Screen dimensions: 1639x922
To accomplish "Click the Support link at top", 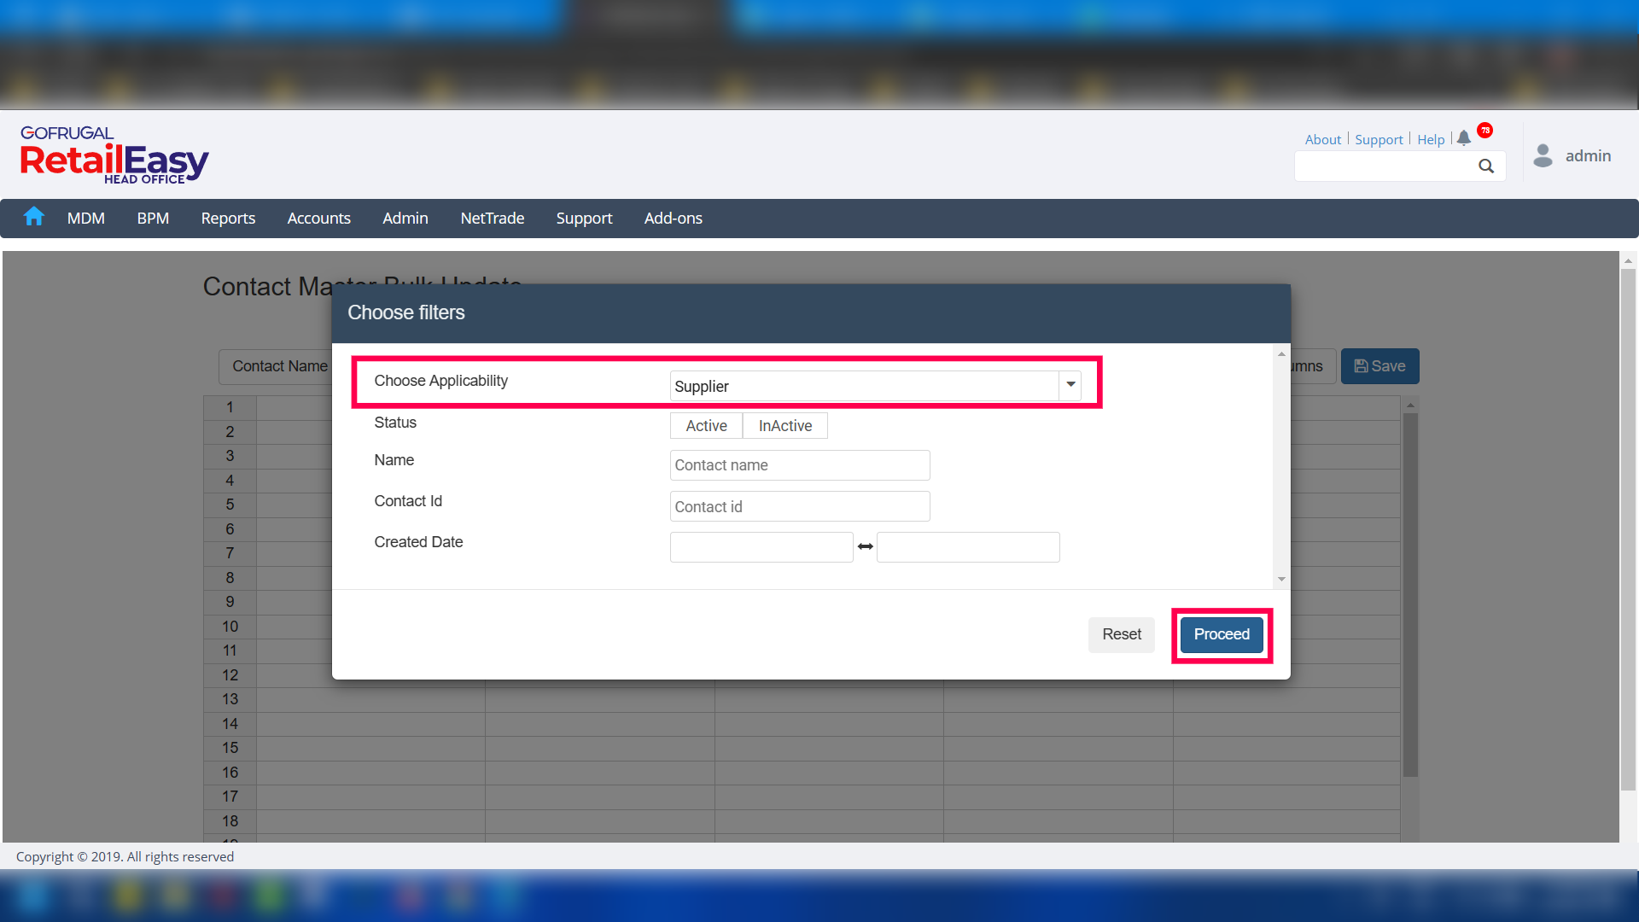I will pyautogui.click(x=1379, y=139).
